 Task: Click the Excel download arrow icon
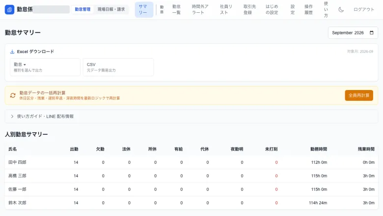(x=12, y=52)
